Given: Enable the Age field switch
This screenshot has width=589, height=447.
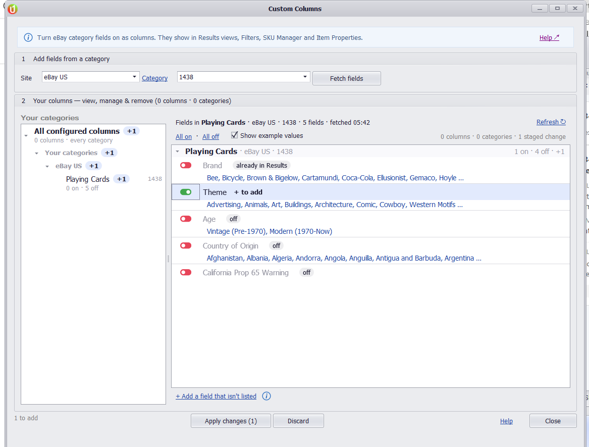Looking at the screenshot, I should pos(186,219).
